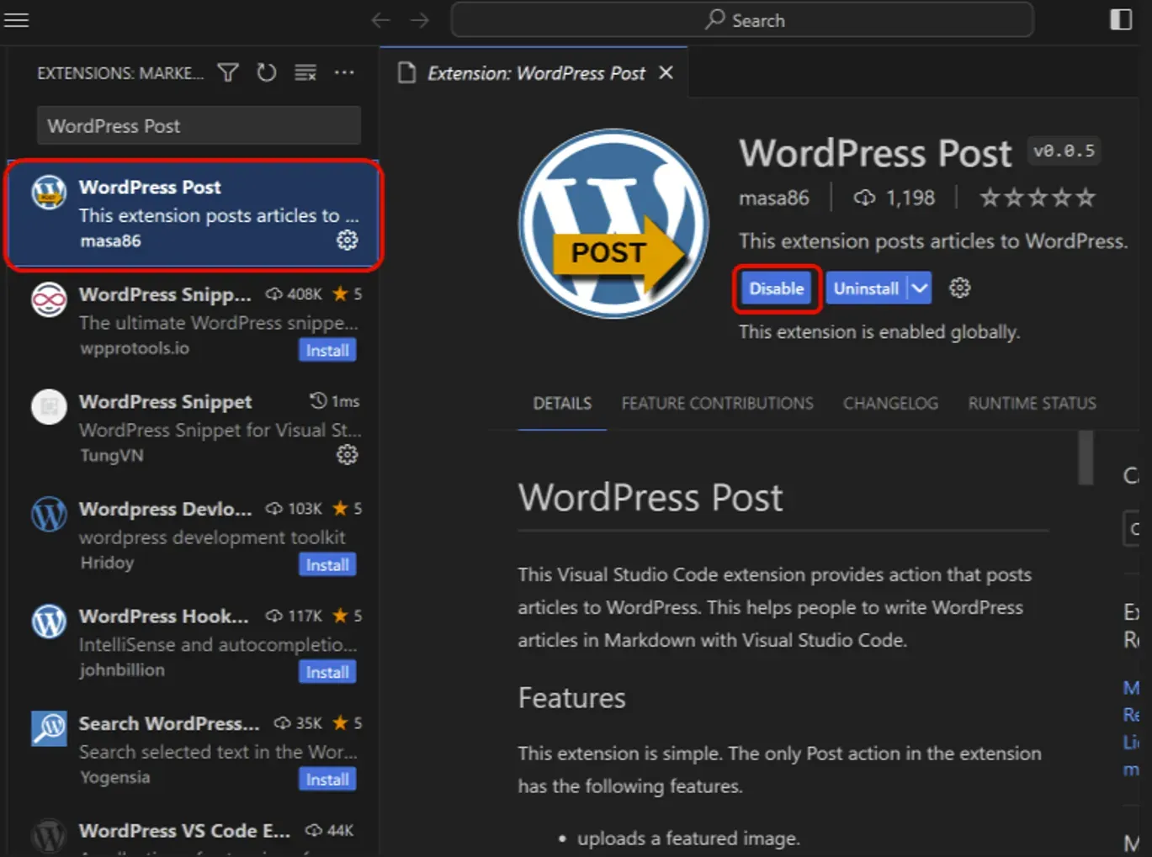The image size is (1152, 857).
Task: Open the Filter Extensions icon
Action: point(227,73)
